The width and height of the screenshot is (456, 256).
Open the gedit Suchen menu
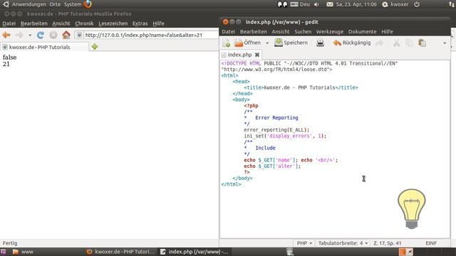coord(303,31)
